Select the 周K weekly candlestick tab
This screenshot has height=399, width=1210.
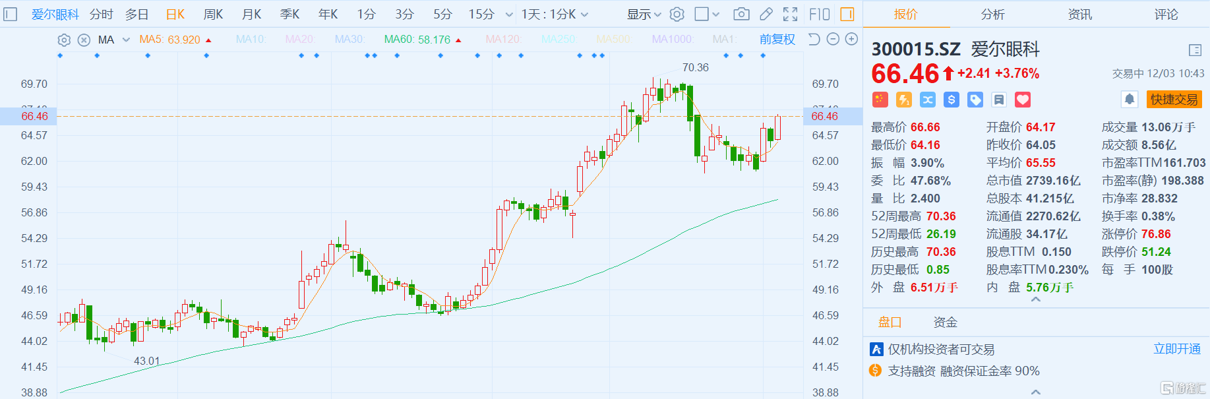(214, 14)
